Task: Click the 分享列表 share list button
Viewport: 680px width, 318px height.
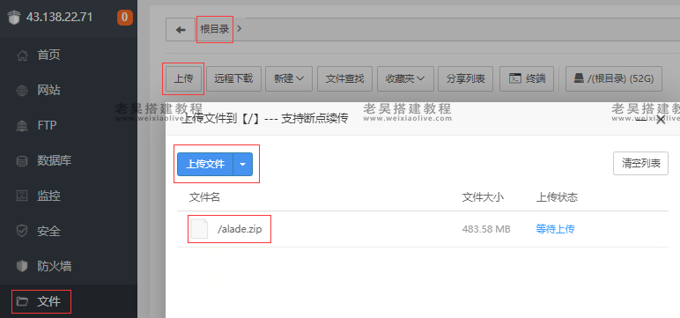Action: click(466, 78)
